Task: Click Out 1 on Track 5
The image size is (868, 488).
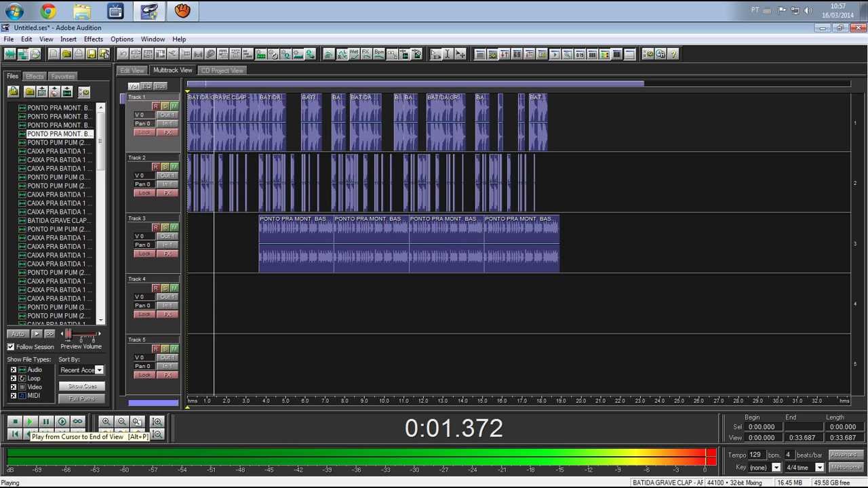Action: [167, 358]
